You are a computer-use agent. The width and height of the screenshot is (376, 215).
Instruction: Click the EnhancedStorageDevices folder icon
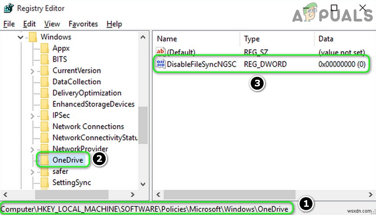[x=45, y=104]
